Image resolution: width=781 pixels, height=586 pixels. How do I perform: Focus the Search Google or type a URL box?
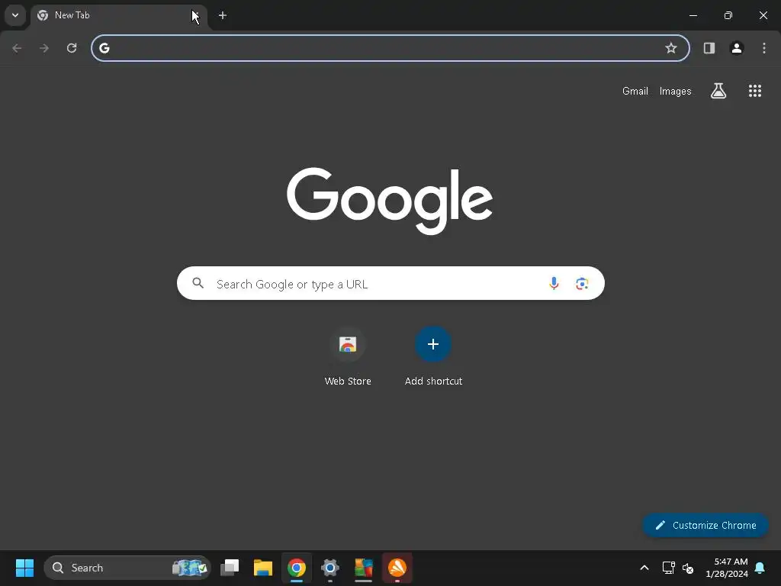point(390,283)
